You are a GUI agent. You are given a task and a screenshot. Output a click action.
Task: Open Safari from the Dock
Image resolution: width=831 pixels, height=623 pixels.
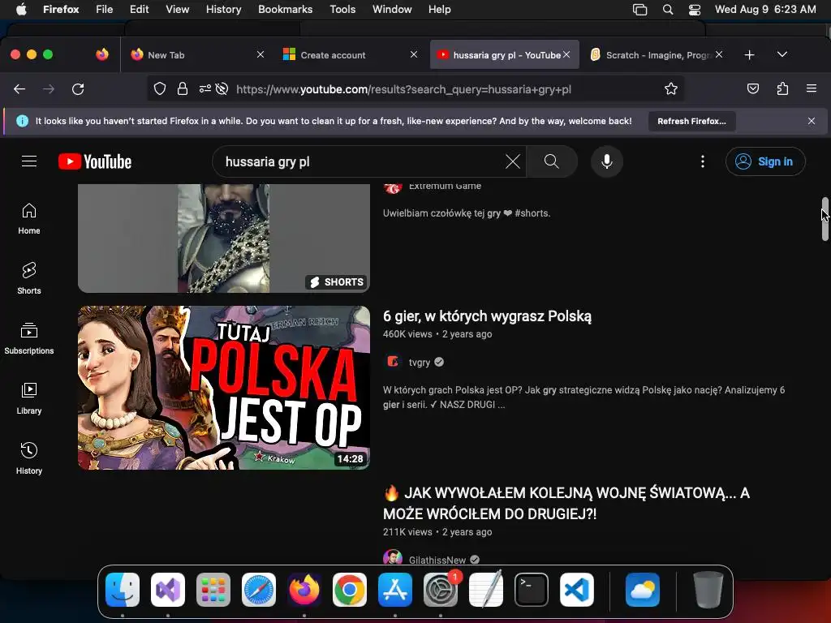point(259,590)
